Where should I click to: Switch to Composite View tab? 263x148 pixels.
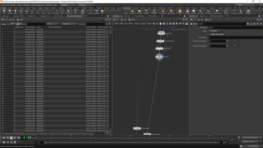point(44,16)
